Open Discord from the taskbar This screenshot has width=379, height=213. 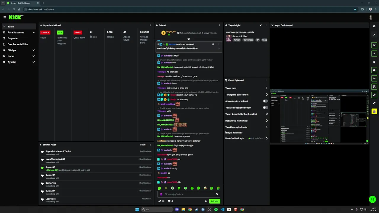(x=177, y=209)
